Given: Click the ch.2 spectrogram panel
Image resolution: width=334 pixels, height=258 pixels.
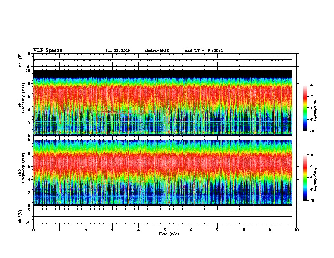Looking at the screenshot, I should coord(163,173).
